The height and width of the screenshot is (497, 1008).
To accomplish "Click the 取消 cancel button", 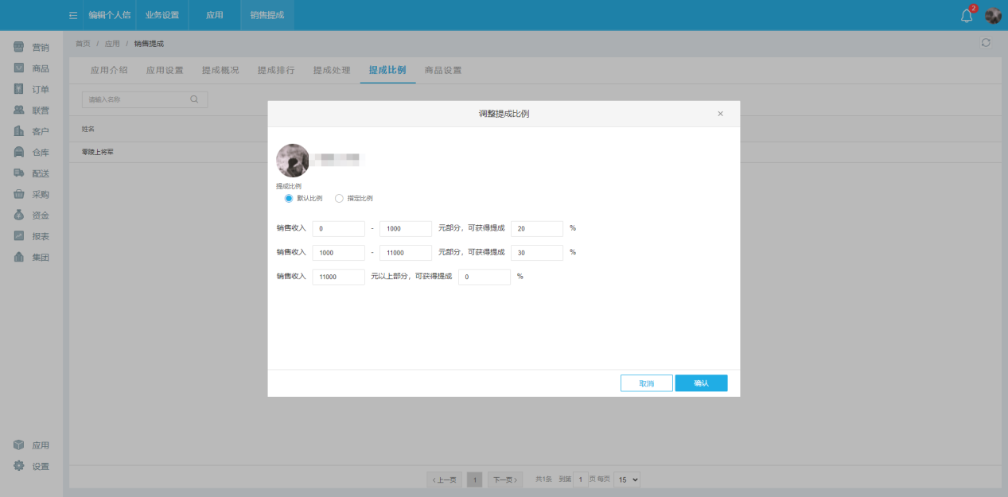I will point(646,382).
